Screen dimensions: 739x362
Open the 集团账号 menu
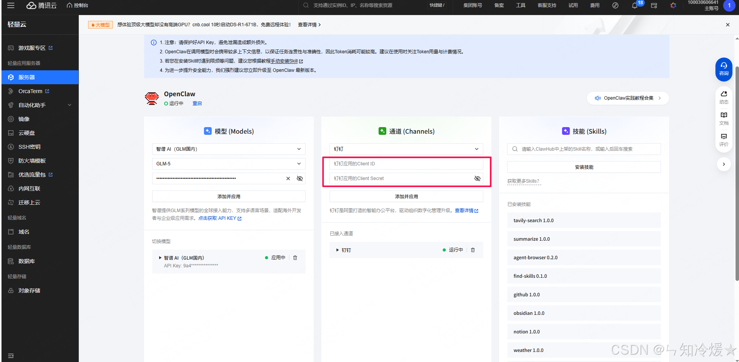pyautogui.click(x=472, y=5)
